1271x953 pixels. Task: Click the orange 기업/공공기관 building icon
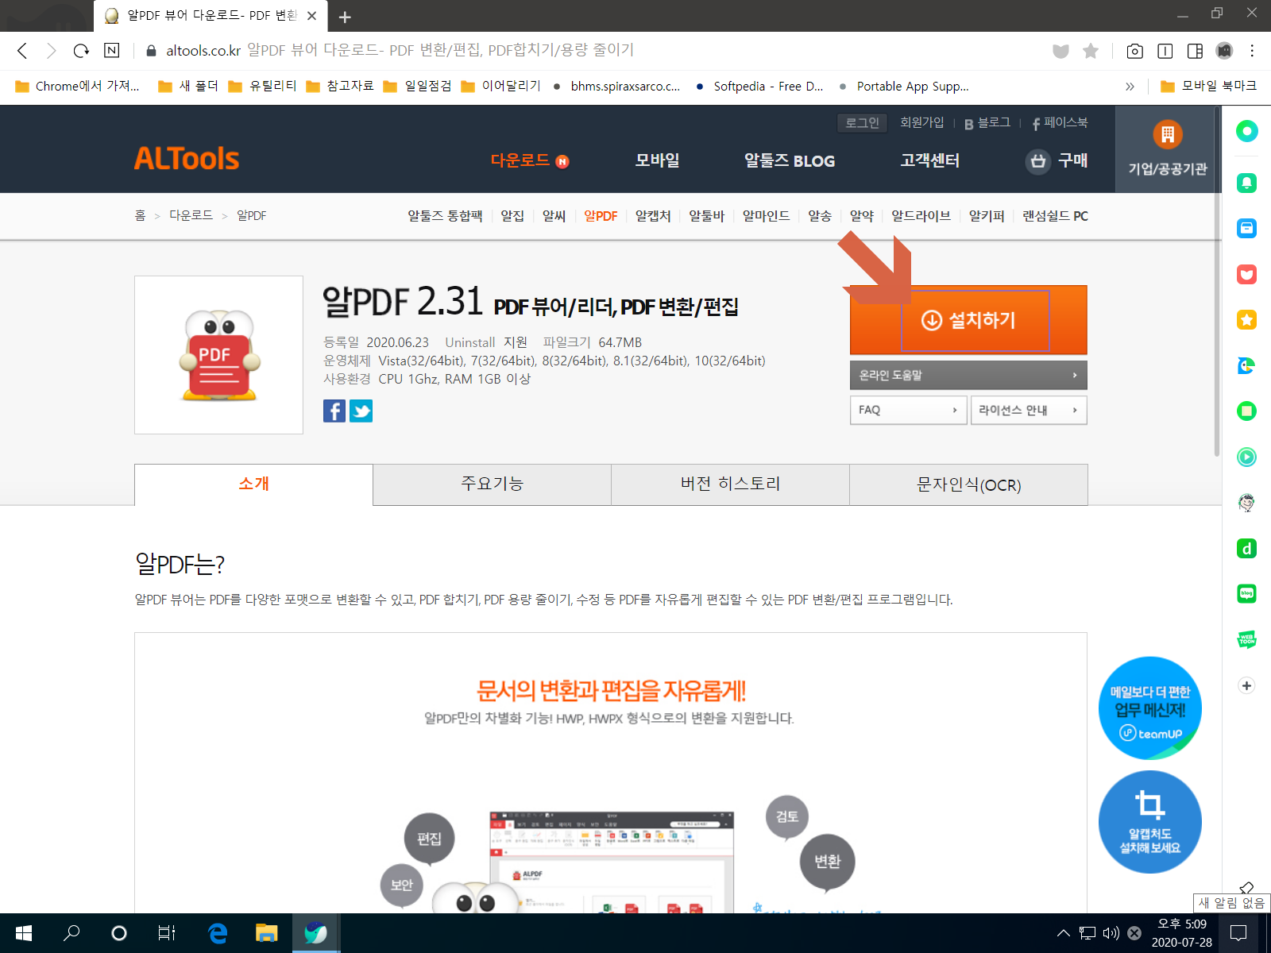(x=1168, y=134)
